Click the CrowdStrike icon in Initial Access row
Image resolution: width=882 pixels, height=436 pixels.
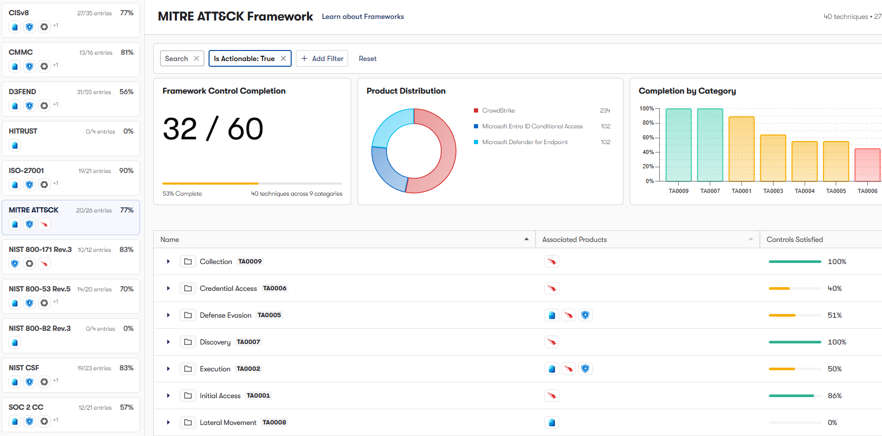(x=552, y=396)
